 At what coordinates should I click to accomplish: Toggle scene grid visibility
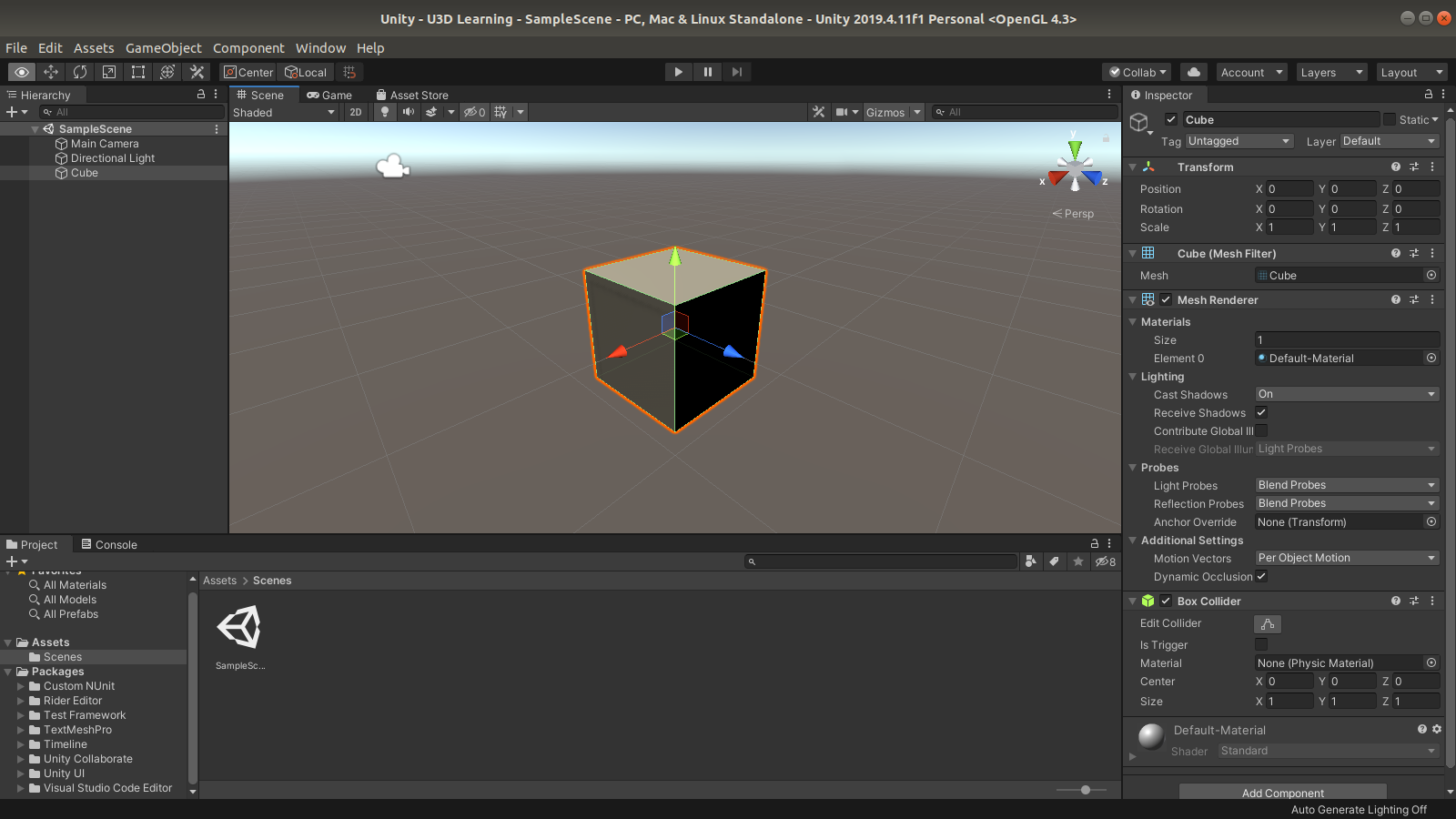point(500,112)
